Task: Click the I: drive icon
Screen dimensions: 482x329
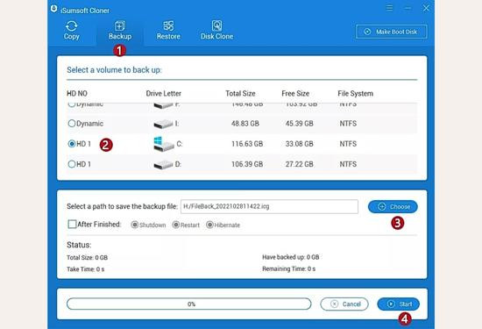Action: click(x=163, y=124)
